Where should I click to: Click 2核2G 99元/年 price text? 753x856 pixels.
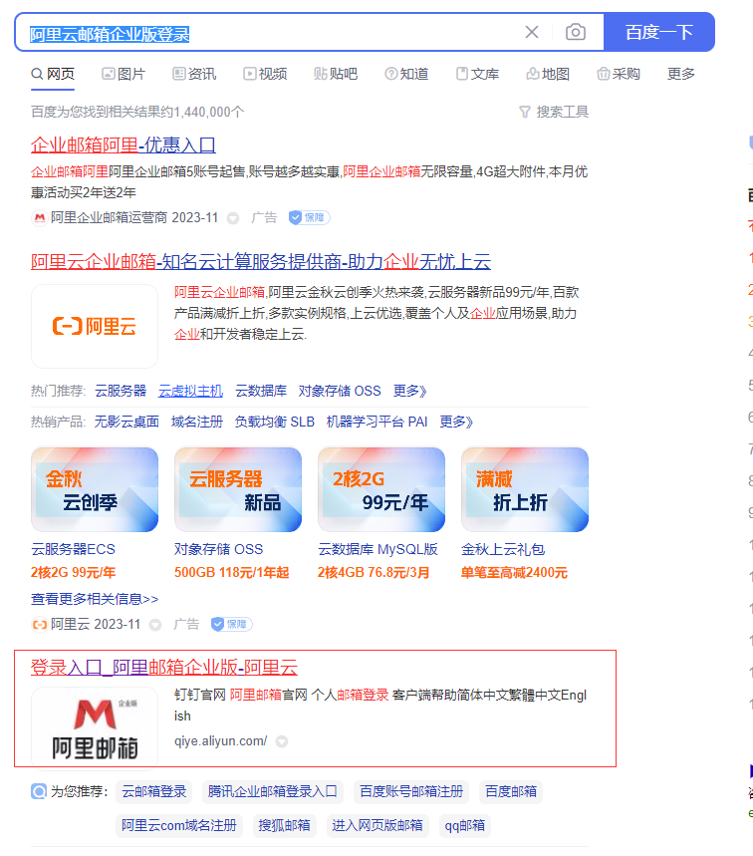pos(73,573)
